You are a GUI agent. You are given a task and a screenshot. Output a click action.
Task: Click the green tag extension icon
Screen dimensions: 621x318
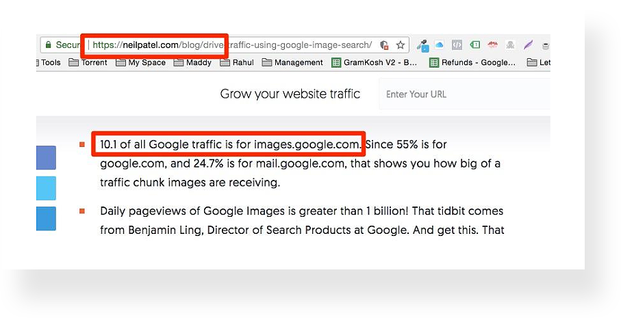click(474, 44)
